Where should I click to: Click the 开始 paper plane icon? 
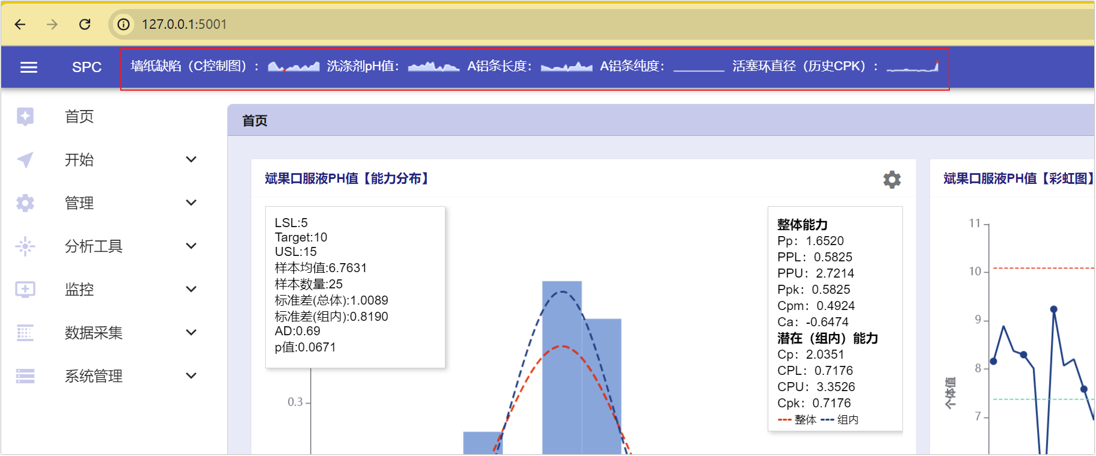coord(25,160)
